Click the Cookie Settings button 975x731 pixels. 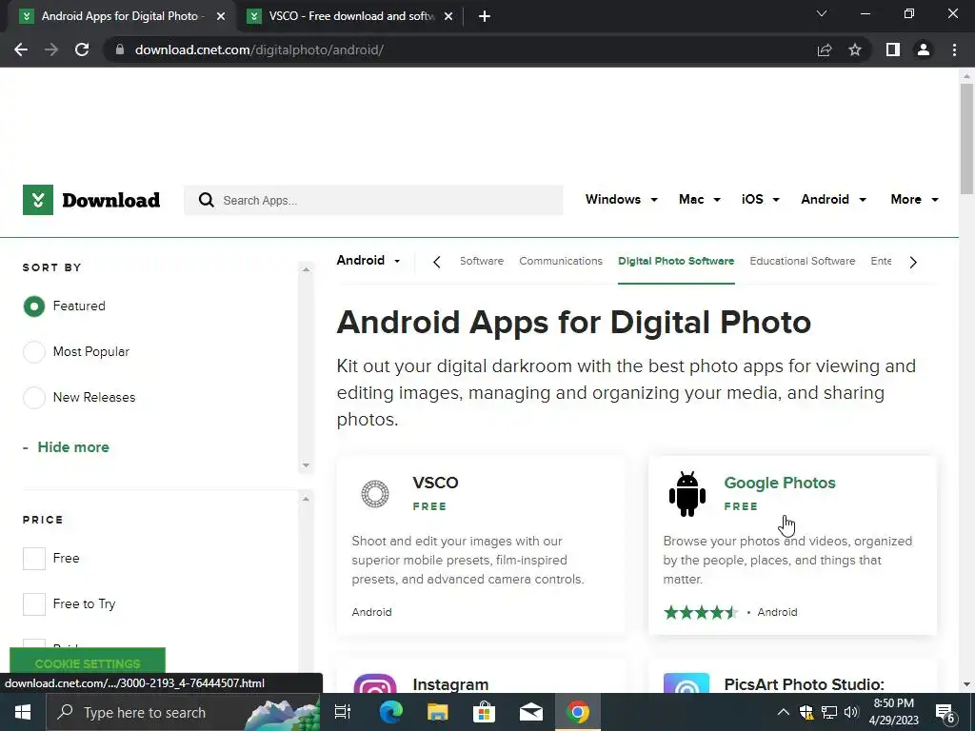tap(88, 662)
